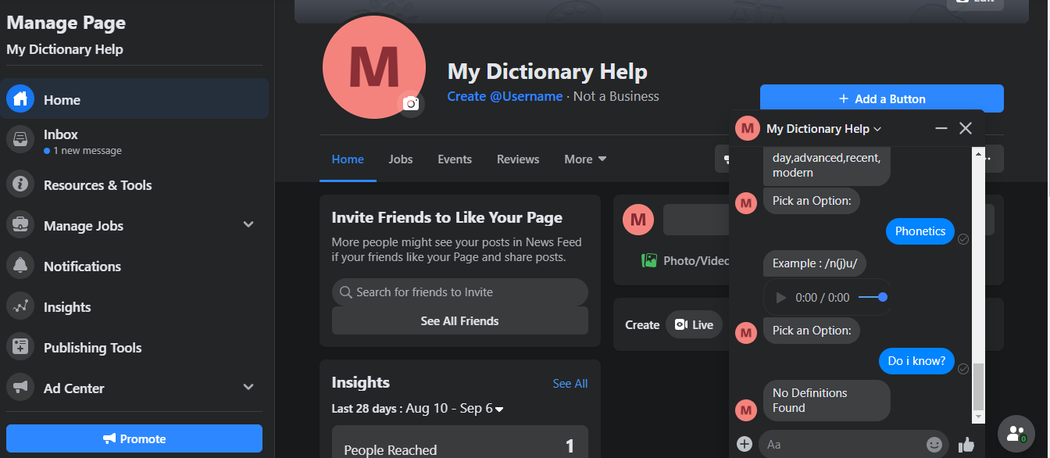This screenshot has height=458, width=1050.
Task: Click the Add a Button button
Action: pyautogui.click(x=882, y=98)
